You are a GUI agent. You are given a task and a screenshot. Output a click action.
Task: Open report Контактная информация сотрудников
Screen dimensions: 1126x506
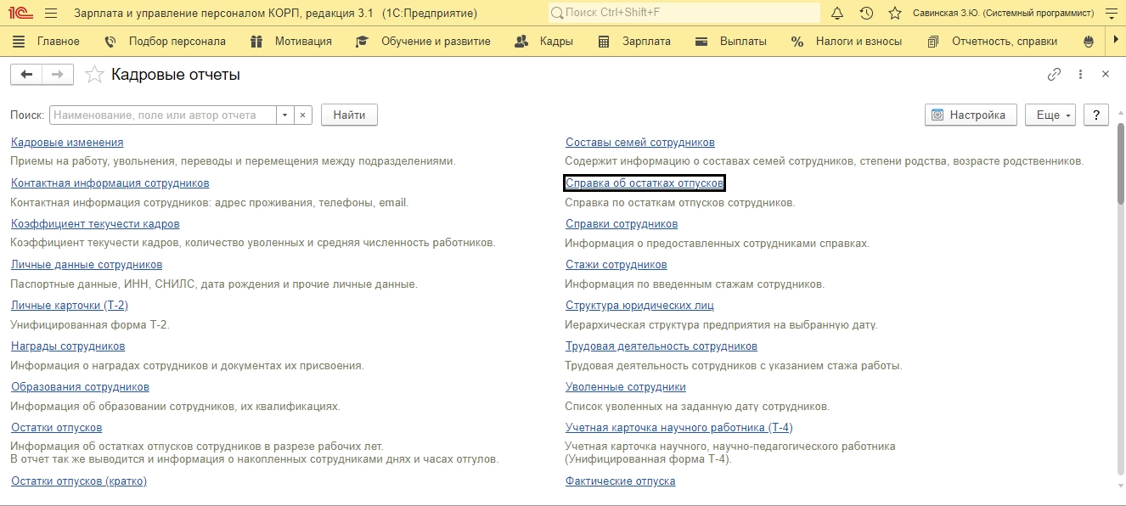[x=110, y=183]
